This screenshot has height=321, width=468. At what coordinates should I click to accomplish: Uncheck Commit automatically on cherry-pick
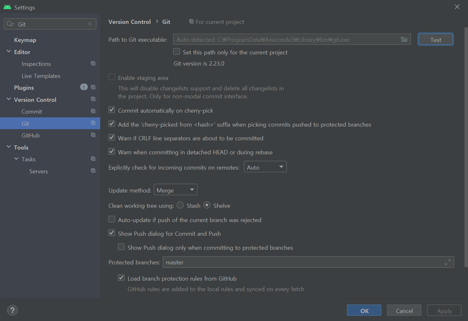(x=112, y=110)
